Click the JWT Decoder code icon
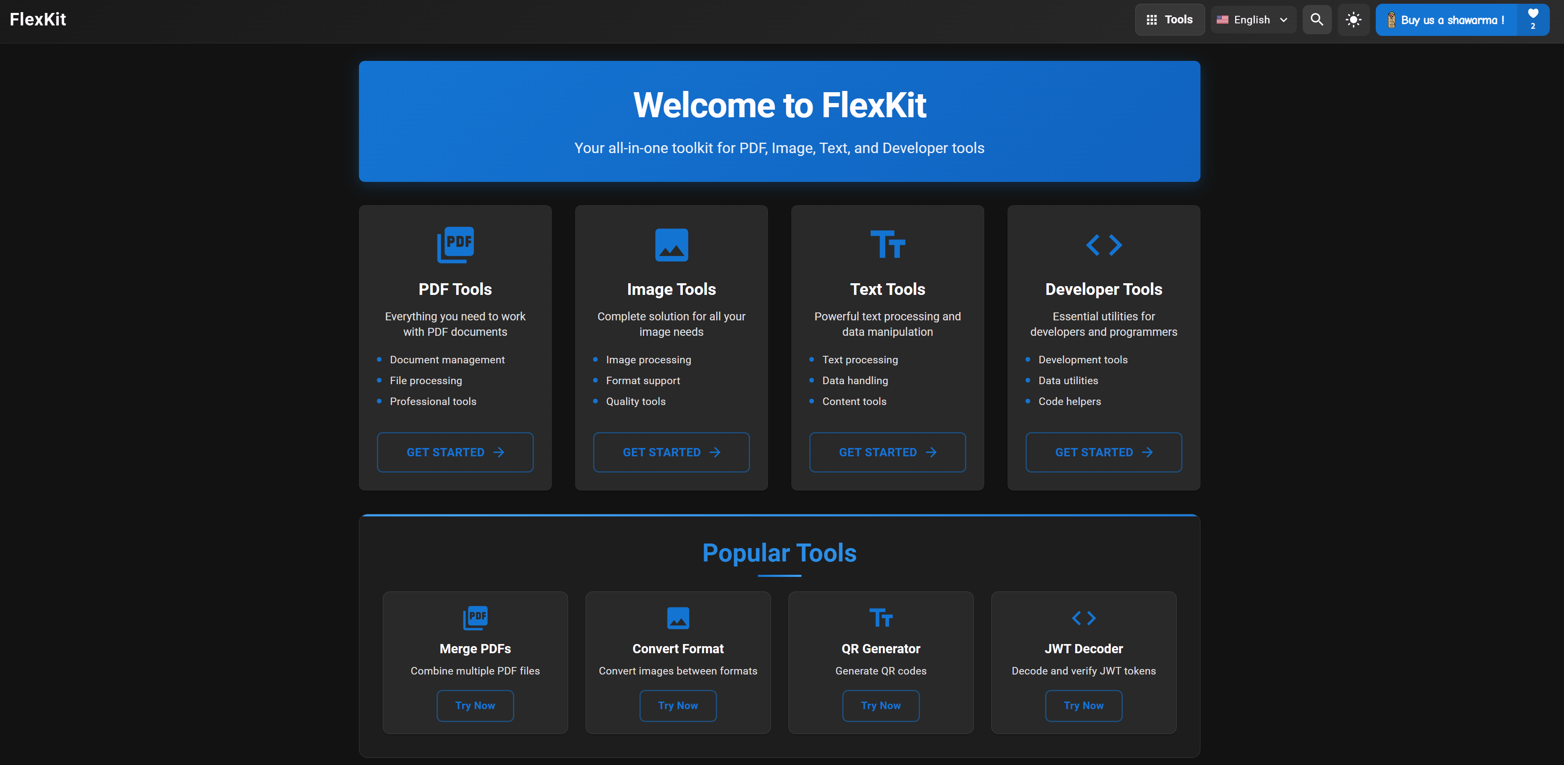The image size is (1564, 765). [1083, 618]
